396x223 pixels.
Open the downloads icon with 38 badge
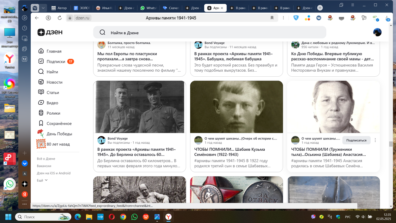(387, 18)
